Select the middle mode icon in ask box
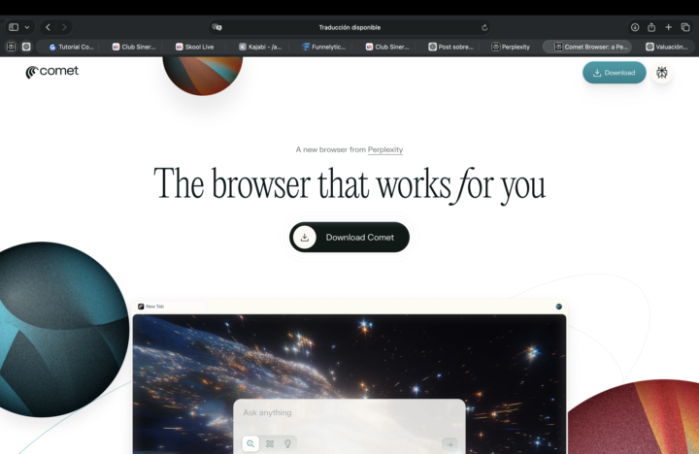 270,443
